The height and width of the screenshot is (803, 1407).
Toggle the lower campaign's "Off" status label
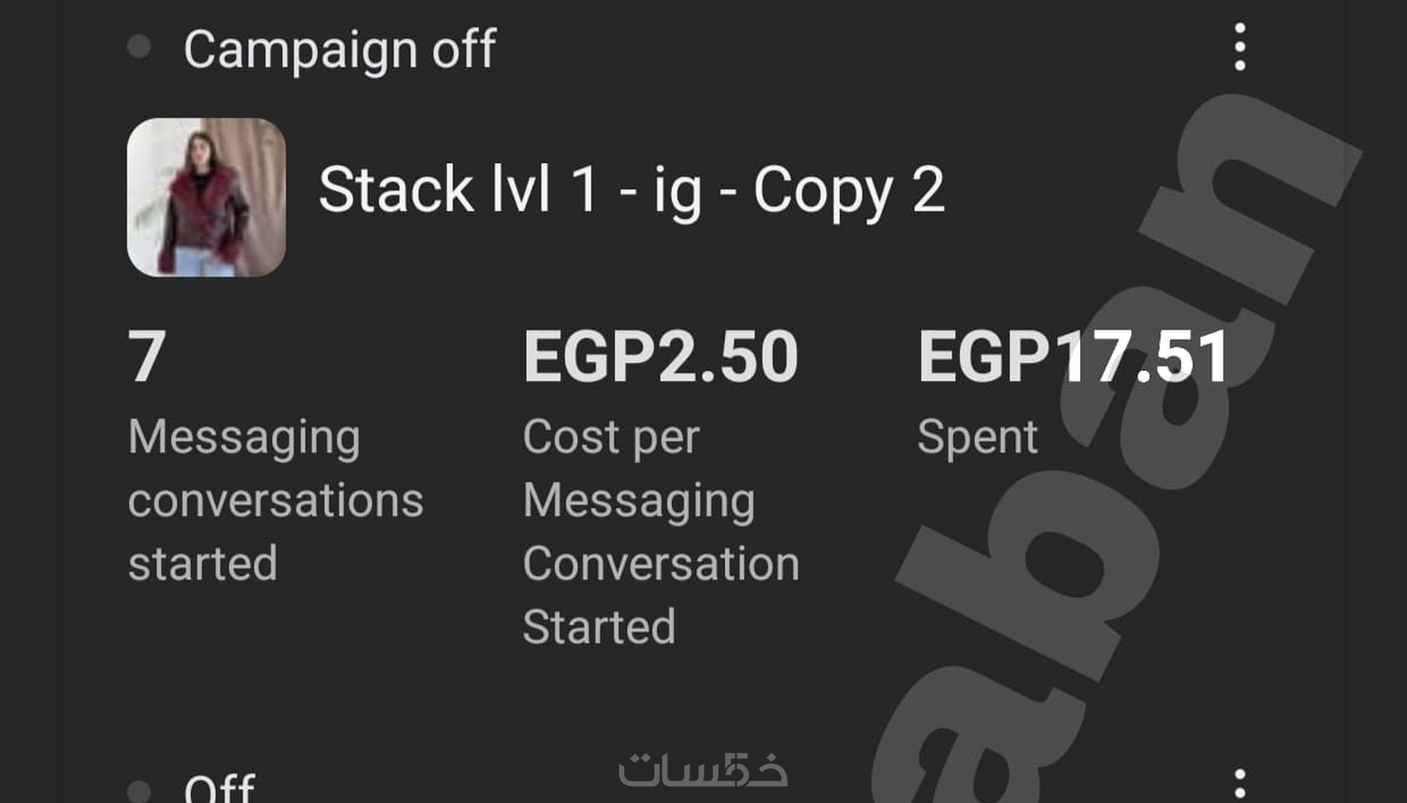(x=219, y=788)
